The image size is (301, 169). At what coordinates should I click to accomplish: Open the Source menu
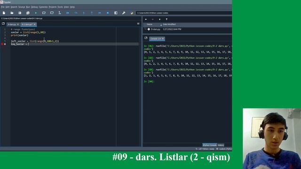(x=22, y=7)
